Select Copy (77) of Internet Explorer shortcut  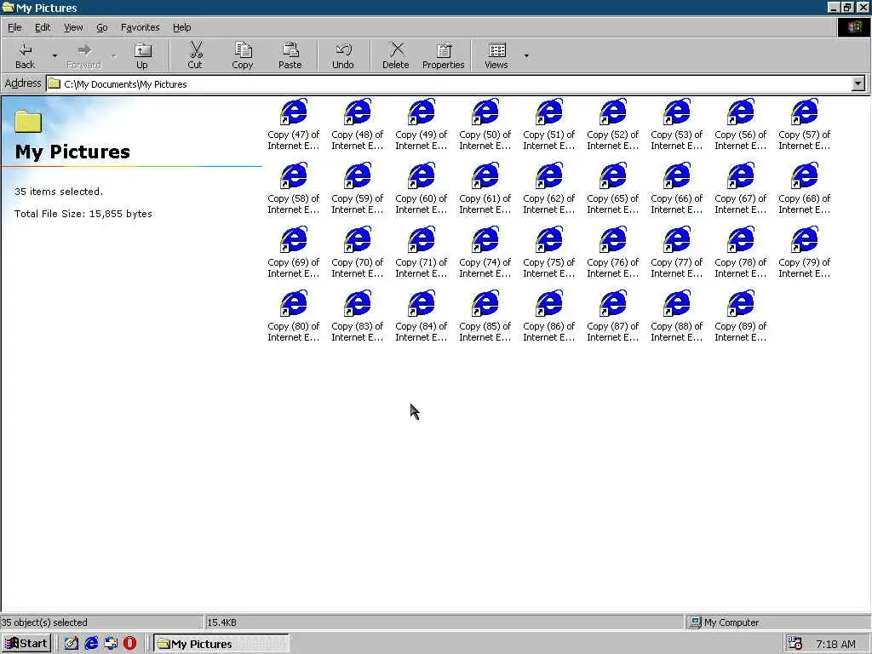[x=677, y=252]
